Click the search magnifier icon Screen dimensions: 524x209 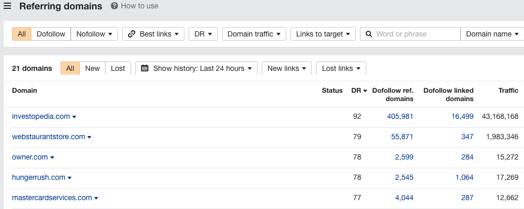coord(369,34)
